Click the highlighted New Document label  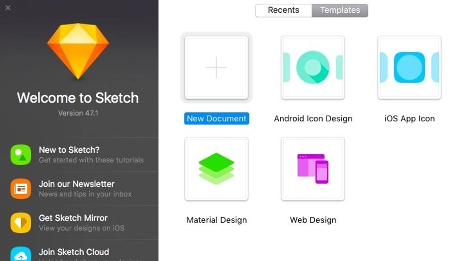[x=217, y=119]
